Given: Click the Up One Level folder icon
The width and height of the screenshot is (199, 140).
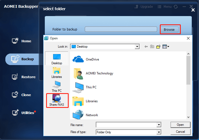Looking at the screenshot, I should (152, 47).
